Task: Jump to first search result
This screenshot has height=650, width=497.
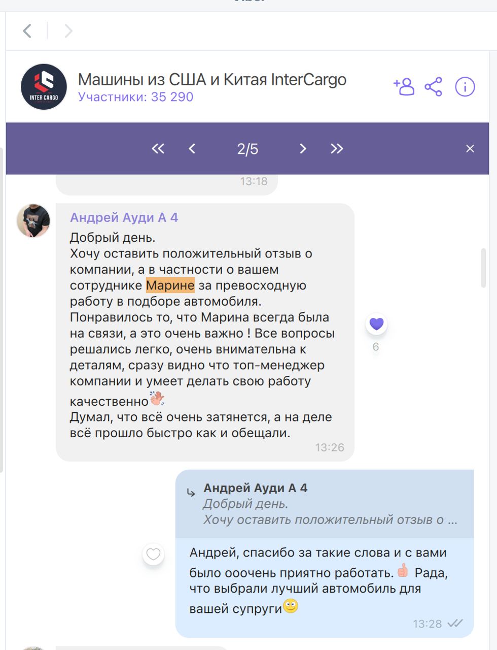Action: 158,148
